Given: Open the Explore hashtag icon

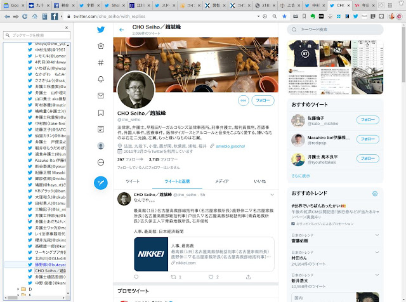Looking at the screenshot, I should coord(101,63).
